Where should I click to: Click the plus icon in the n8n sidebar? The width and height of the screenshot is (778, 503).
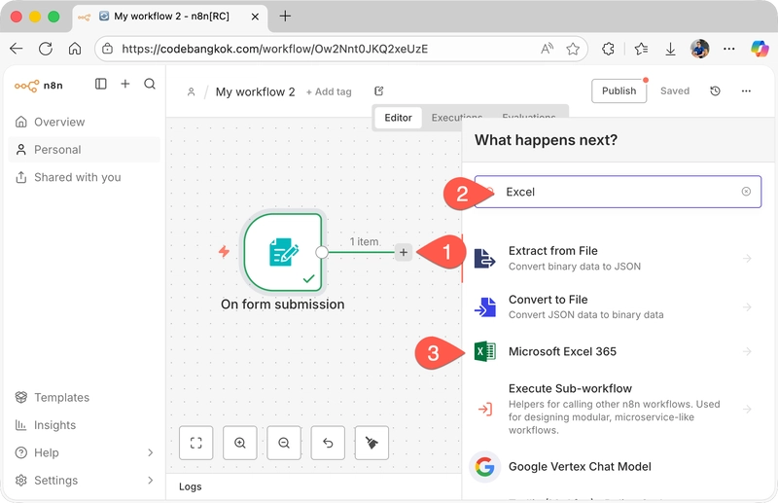(125, 85)
